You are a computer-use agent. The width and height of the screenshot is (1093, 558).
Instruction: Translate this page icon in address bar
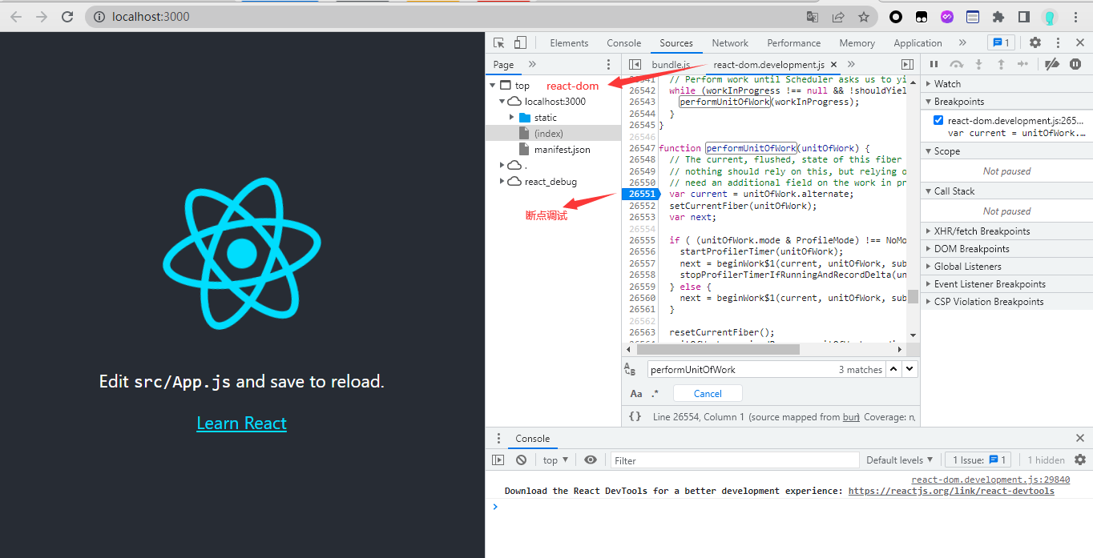click(813, 16)
